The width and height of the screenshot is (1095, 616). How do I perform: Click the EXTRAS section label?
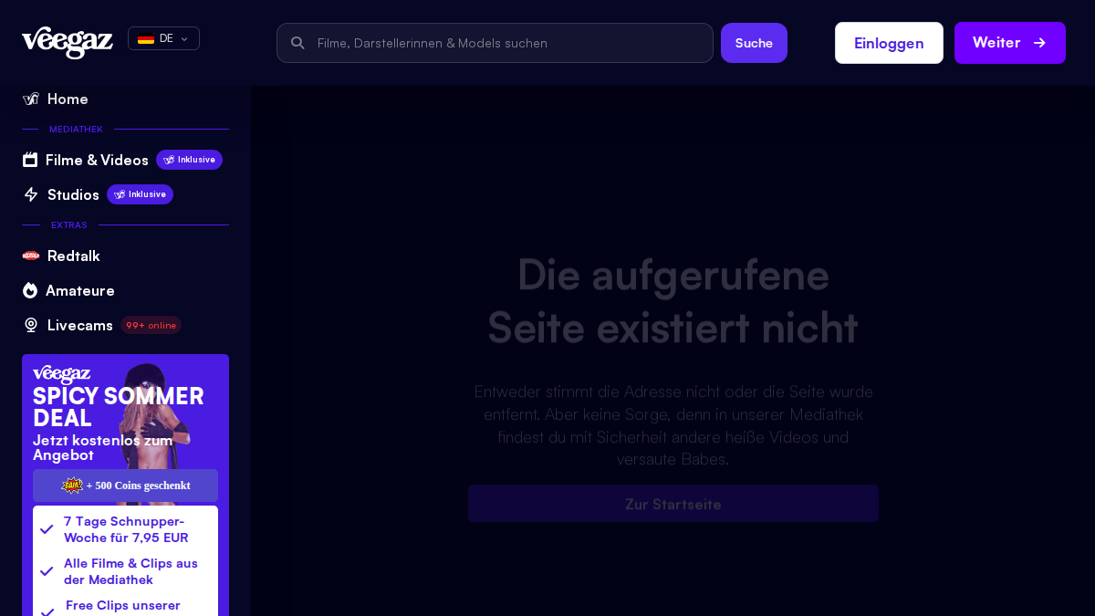pyautogui.click(x=69, y=225)
